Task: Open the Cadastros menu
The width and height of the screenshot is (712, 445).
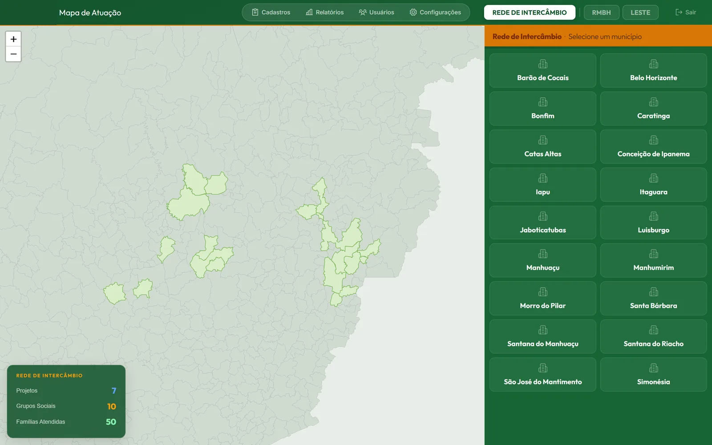Action: (271, 12)
